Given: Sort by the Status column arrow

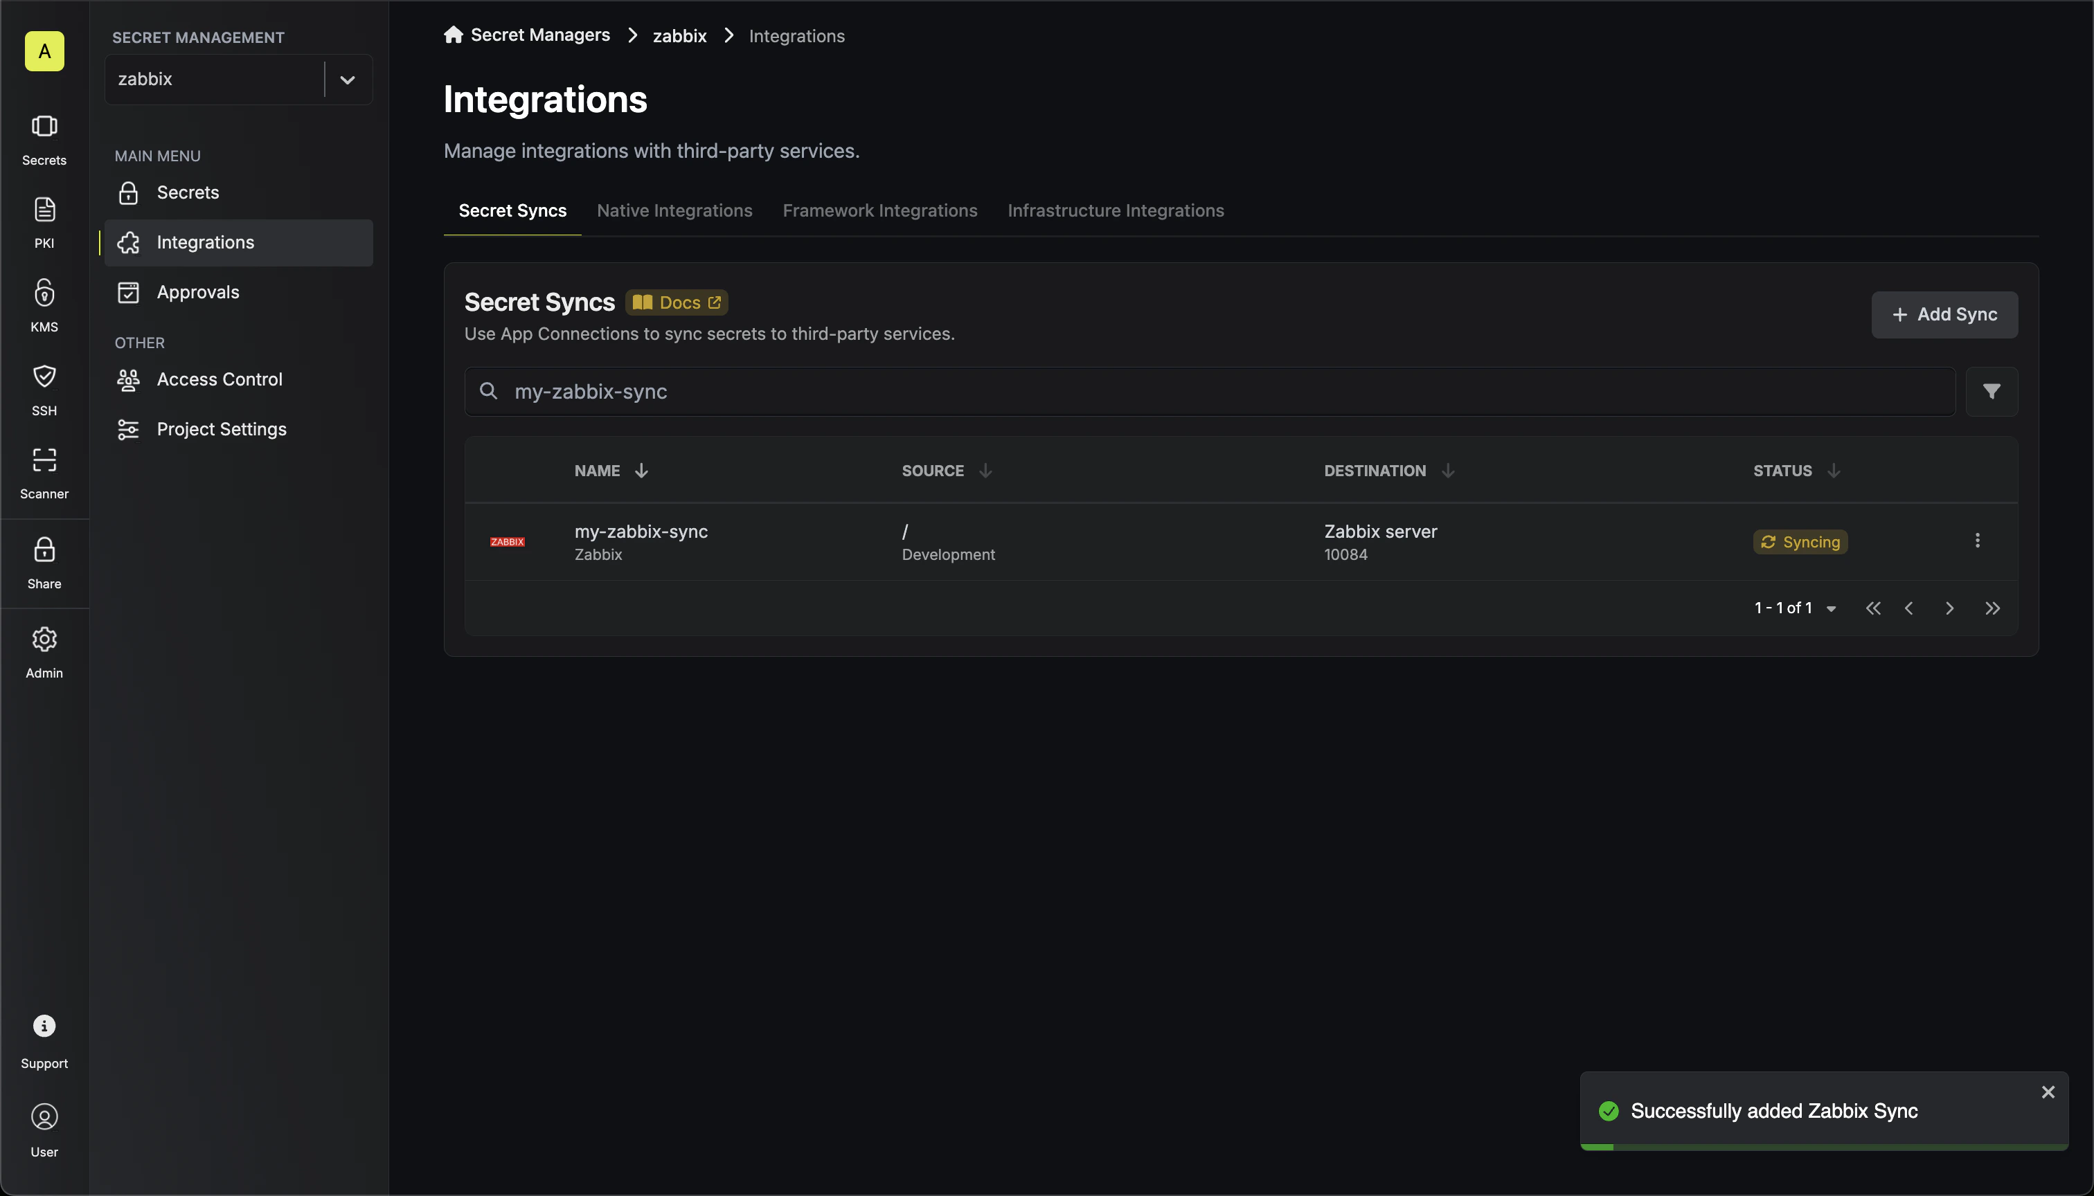Looking at the screenshot, I should point(1834,470).
